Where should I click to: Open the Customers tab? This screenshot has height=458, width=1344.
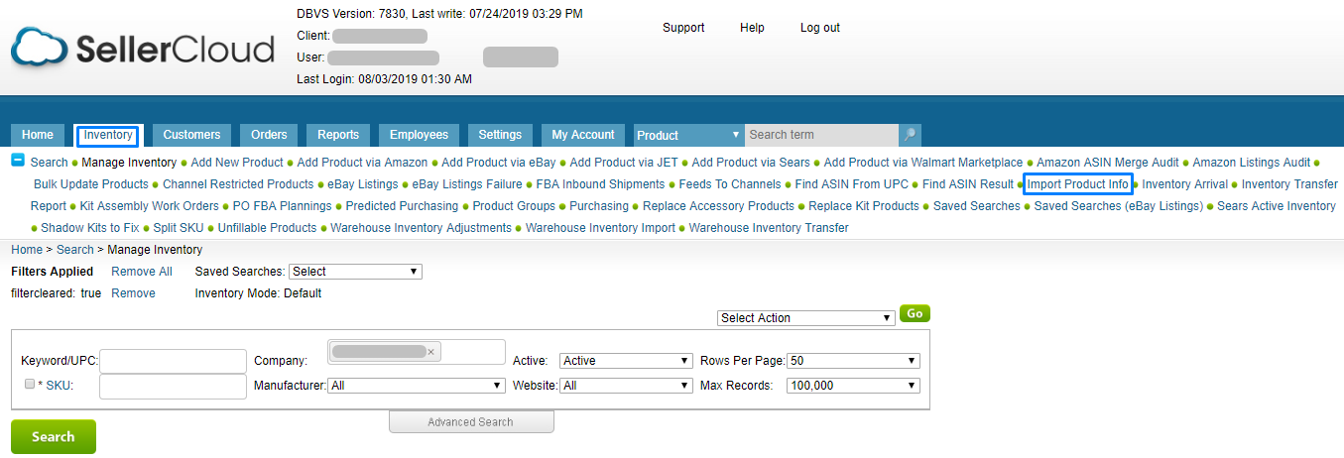[191, 135]
